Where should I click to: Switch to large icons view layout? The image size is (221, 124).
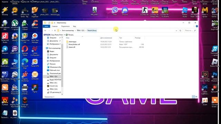tap(196, 97)
